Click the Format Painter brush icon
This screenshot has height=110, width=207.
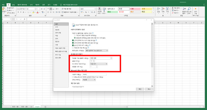point(8,13)
